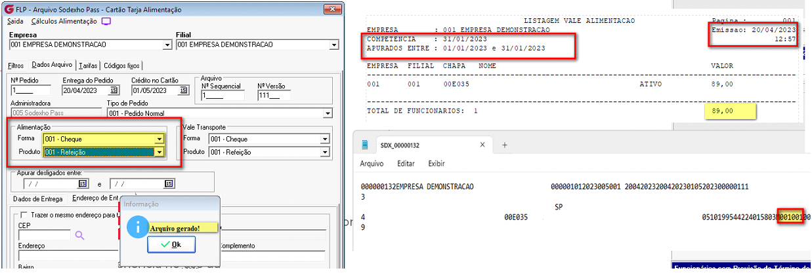Expand the Vale Transporte Forma dropdown
The height and width of the screenshot is (279, 812).
pyautogui.click(x=324, y=139)
